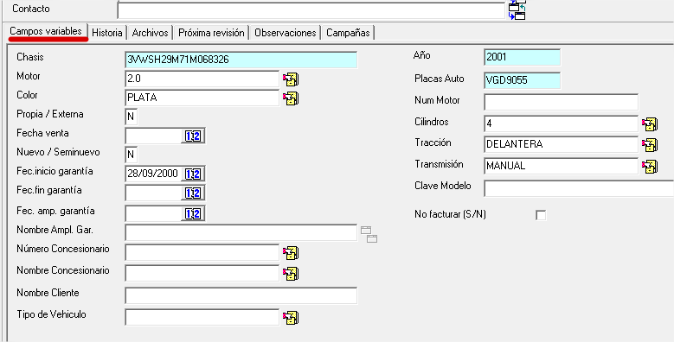Click the Nombre Cliente field
This screenshot has height=342, width=674.
click(x=241, y=295)
